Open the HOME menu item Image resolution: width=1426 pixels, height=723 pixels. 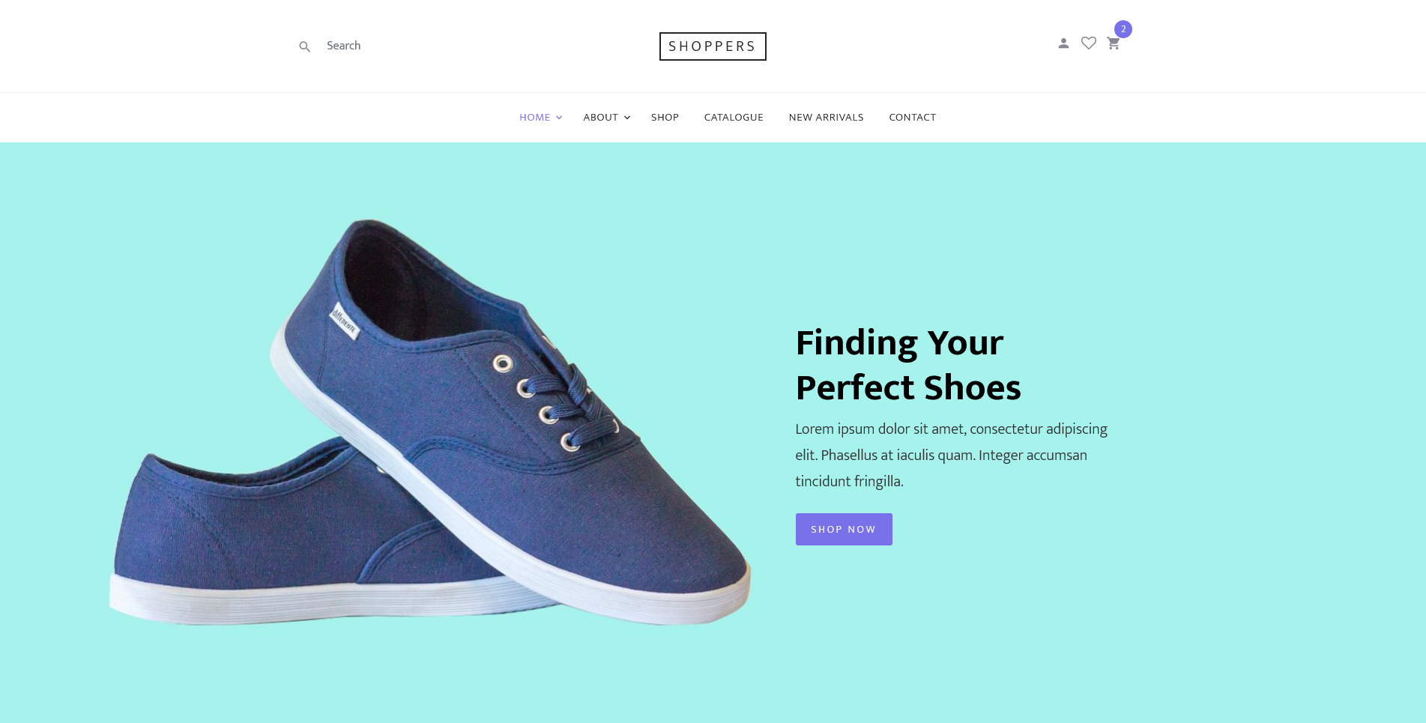pyautogui.click(x=535, y=118)
